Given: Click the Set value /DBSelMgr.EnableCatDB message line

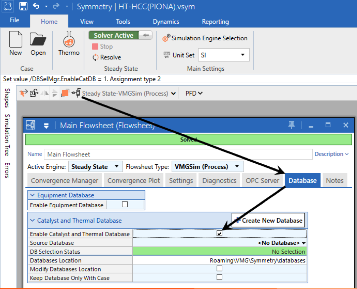Looking at the screenshot, I should 82,79.
